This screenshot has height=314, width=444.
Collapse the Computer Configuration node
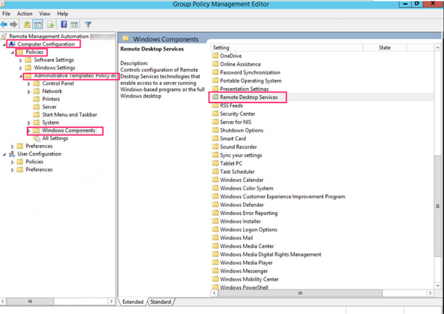point(4,45)
